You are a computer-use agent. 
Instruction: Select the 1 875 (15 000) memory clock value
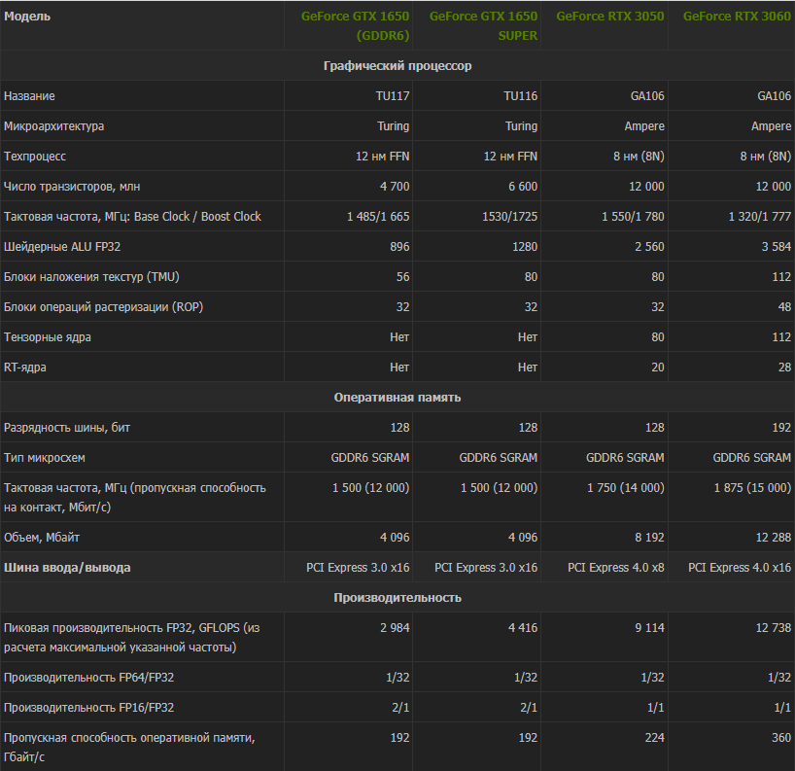(752, 488)
